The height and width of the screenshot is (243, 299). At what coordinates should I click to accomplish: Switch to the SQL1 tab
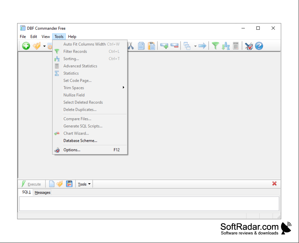pyautogui.click(x=26, y=192)
